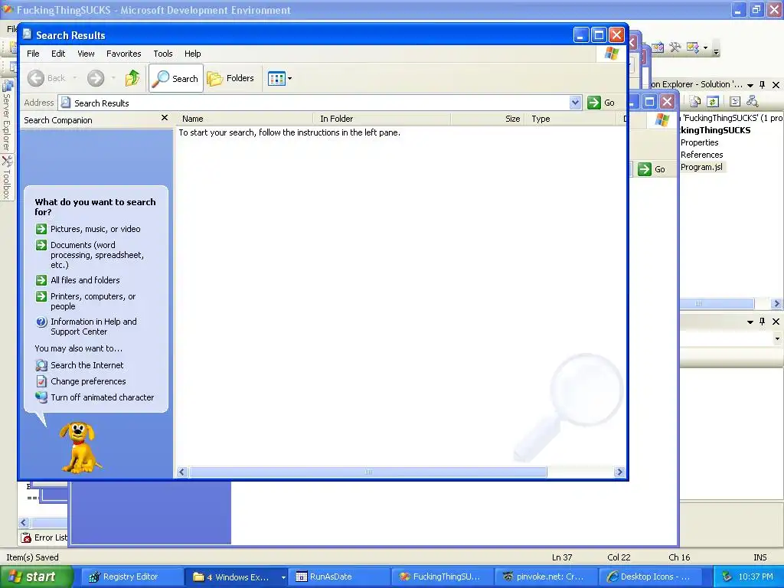Show the Folders pane

pyautogui.click(x=231, y=78)
